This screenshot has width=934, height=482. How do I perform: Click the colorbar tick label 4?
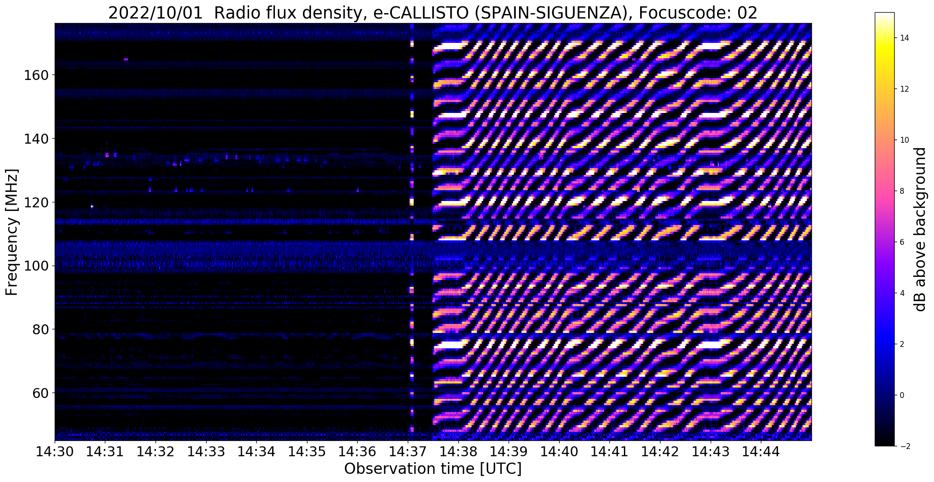902,293
